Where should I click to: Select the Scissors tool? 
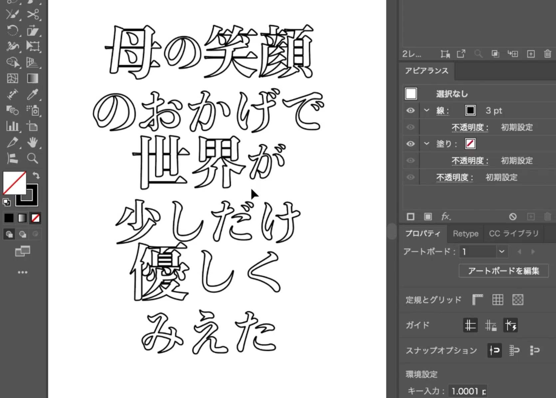point(33,14)
